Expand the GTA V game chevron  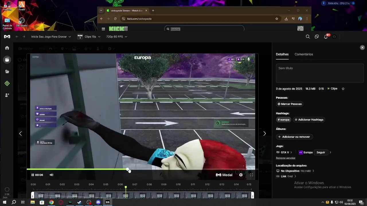coord(291,152)
